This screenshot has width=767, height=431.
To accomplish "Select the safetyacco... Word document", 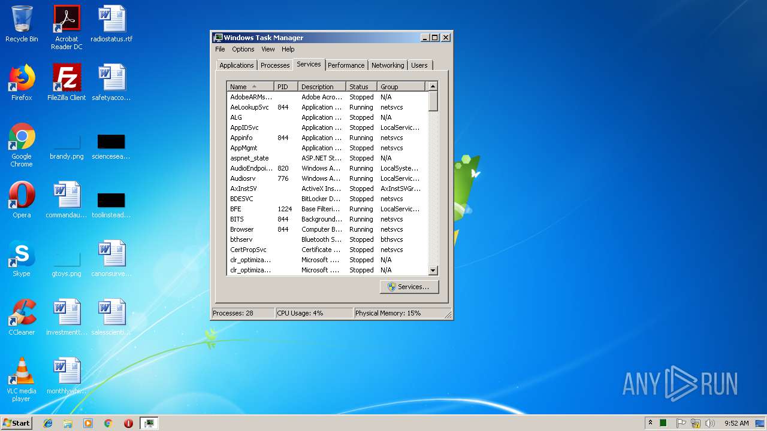I will (x=111, y=83).
